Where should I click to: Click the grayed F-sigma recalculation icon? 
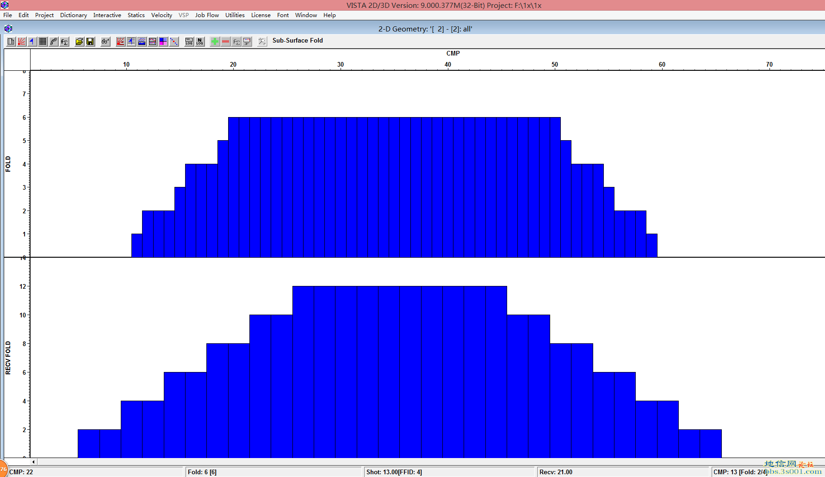(x=236, y=42)
